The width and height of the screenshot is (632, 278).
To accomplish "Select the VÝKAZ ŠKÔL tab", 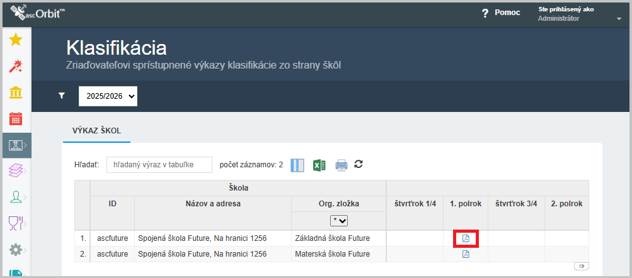I will click(92, 131).
